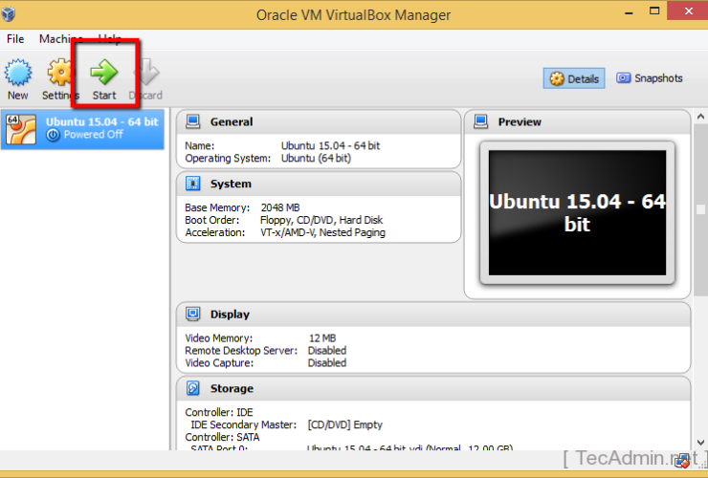
Task: Switch to the Snapshots view
Action: 651,78
